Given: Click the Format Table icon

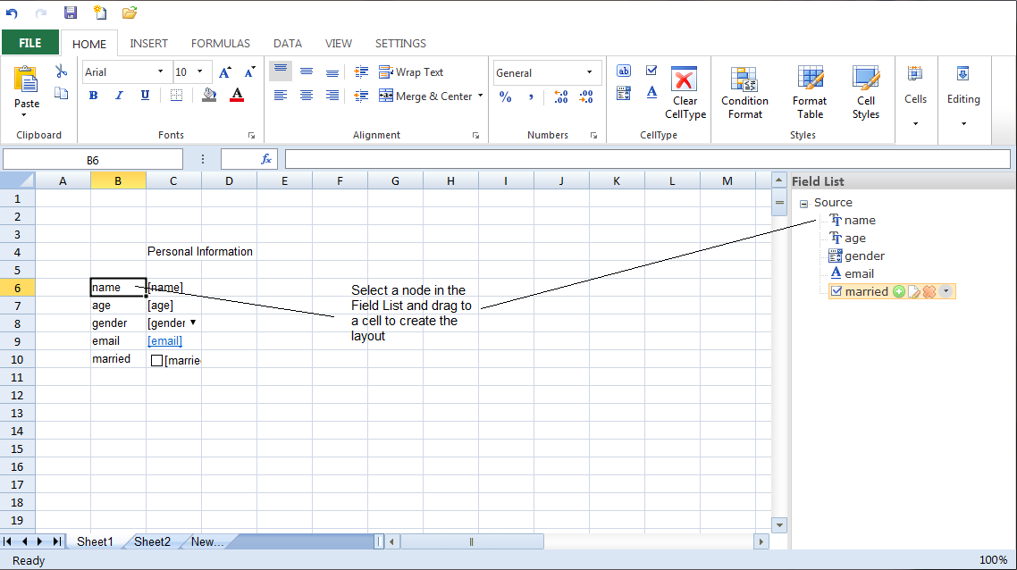Looking at the screenshot, I should [x=810, y=94].
